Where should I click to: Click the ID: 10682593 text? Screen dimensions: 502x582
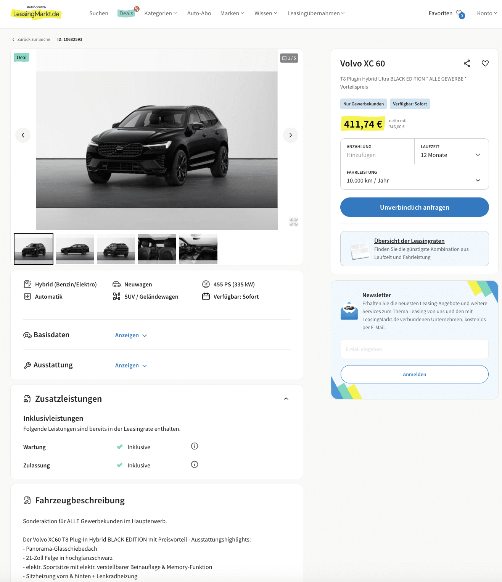coord(70,39)
